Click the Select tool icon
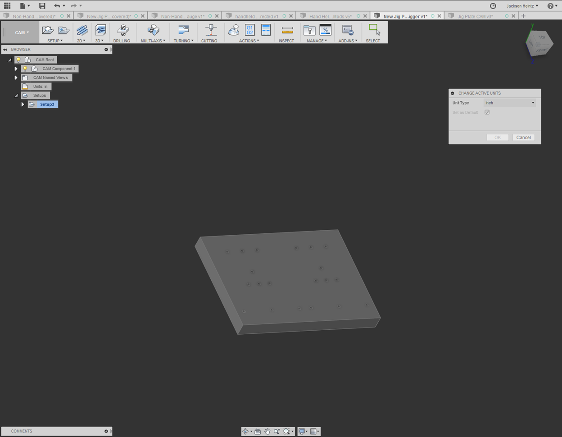The image size is (562, 437). click(374, 30)
